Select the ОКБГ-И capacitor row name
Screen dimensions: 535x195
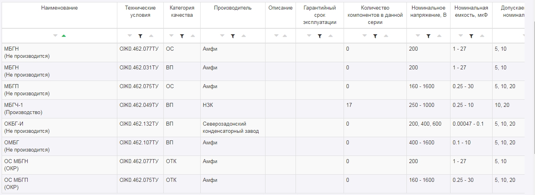14,124
